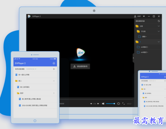Open 高二全科强化 on the tablet
The width and height of the screenshot is (166, 129).
click(25, 87)
